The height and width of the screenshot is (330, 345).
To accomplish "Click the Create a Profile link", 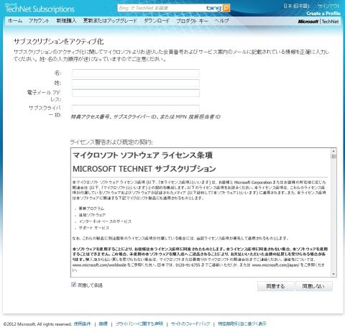I will pyautogui.click(x=323, y=14).
